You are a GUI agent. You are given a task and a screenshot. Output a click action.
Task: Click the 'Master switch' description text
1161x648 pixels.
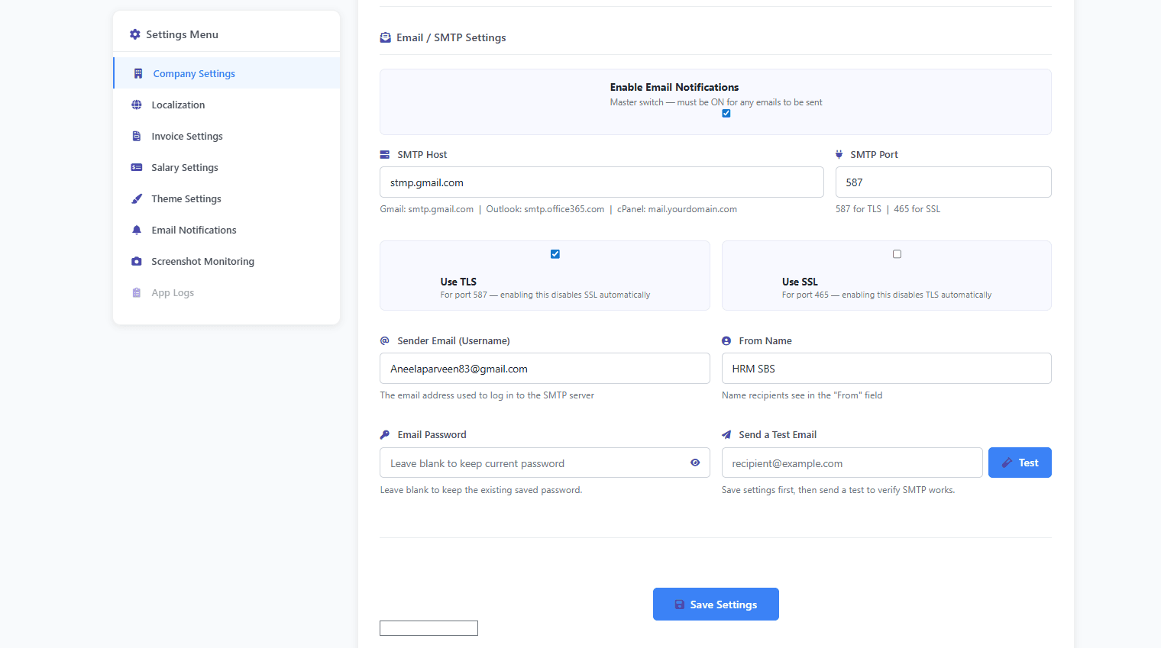tap(716, 102)
